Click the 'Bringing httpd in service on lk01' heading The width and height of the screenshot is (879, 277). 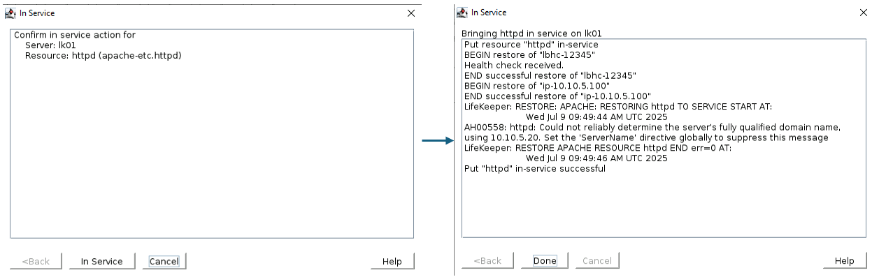[x=531, y=33]
